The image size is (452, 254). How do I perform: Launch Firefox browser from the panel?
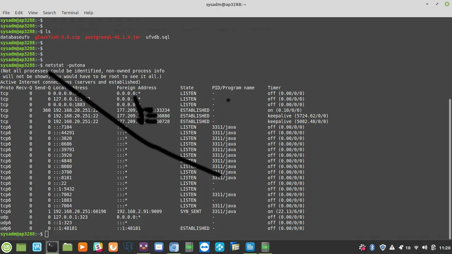point(113,247)
